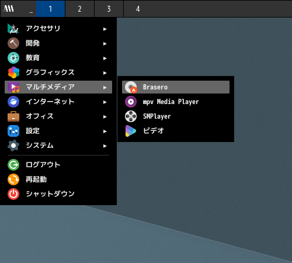Image resolution: width=292 pixels, height=263 pixels.
Task: Switch to workspace 2
Action: (79, 9)
